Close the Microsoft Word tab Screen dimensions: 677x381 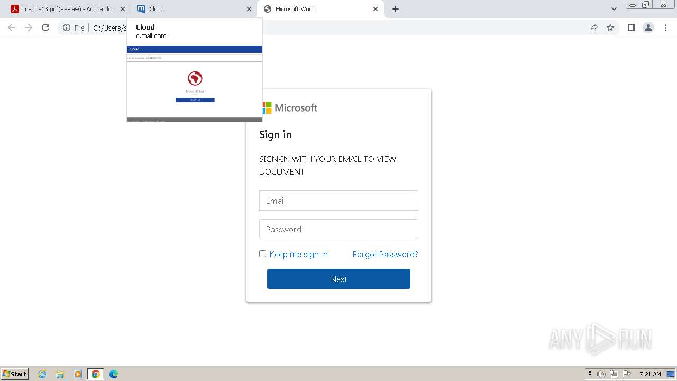point(376,9)
